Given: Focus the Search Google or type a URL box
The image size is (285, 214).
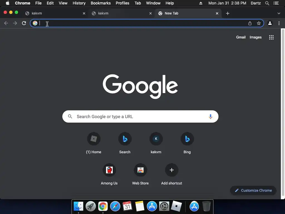Looking at the screenshot, I should pos(140,116).
